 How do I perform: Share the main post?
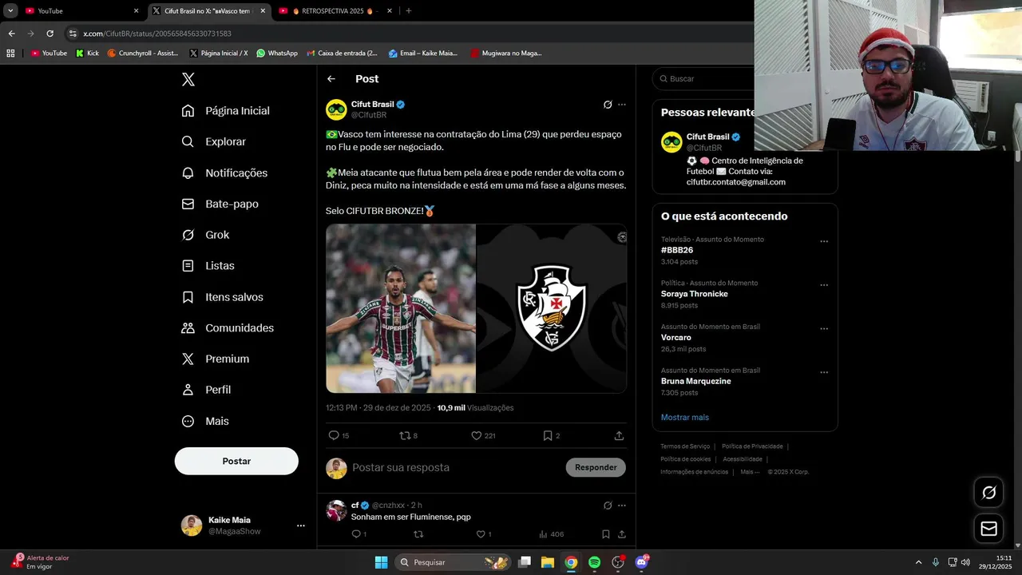[x=619, y=435]
